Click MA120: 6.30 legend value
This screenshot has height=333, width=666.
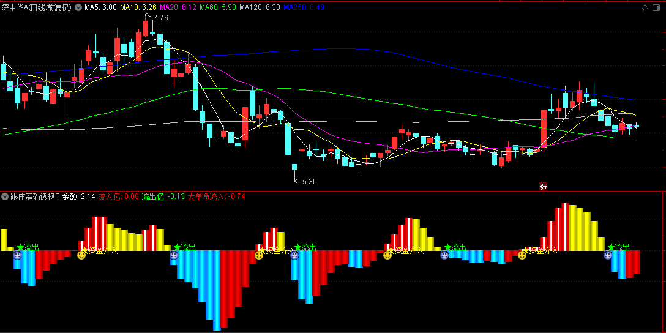260,7
